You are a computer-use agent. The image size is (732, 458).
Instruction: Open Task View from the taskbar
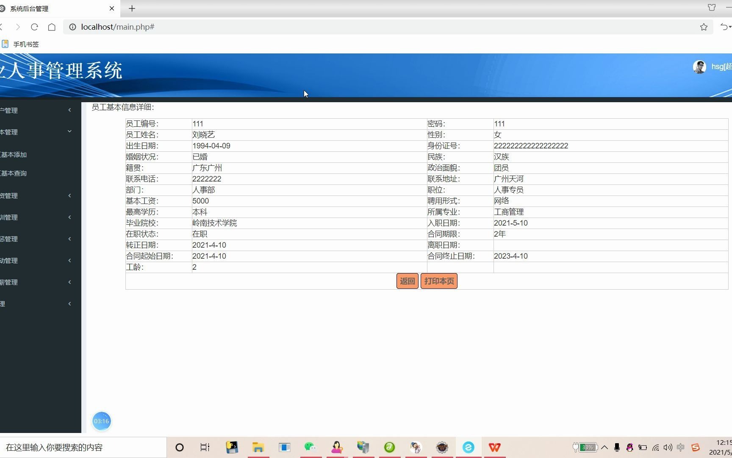(x=205, y=447)
